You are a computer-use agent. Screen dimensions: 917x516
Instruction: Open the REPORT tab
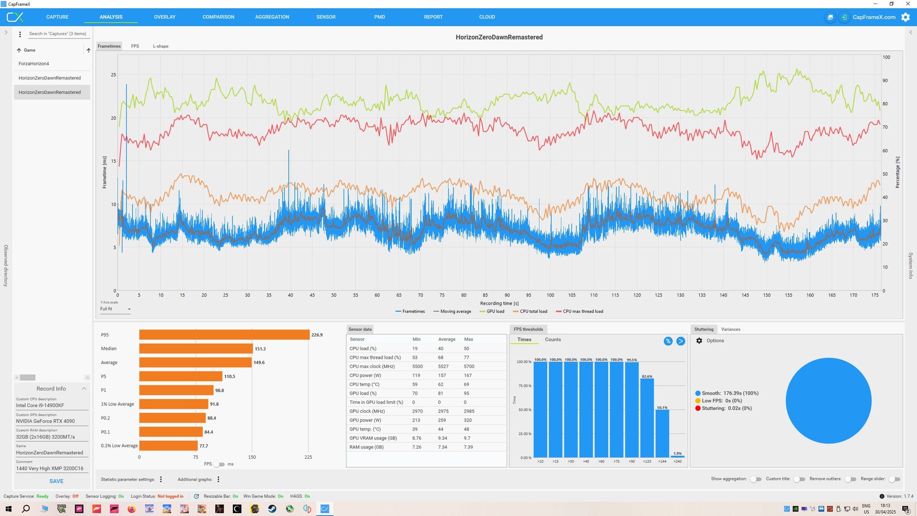click(x=433, y=17)
